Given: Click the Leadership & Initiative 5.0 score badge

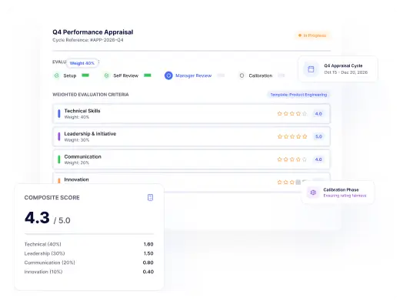Looking at the screenshot, I should click(318, 136).
